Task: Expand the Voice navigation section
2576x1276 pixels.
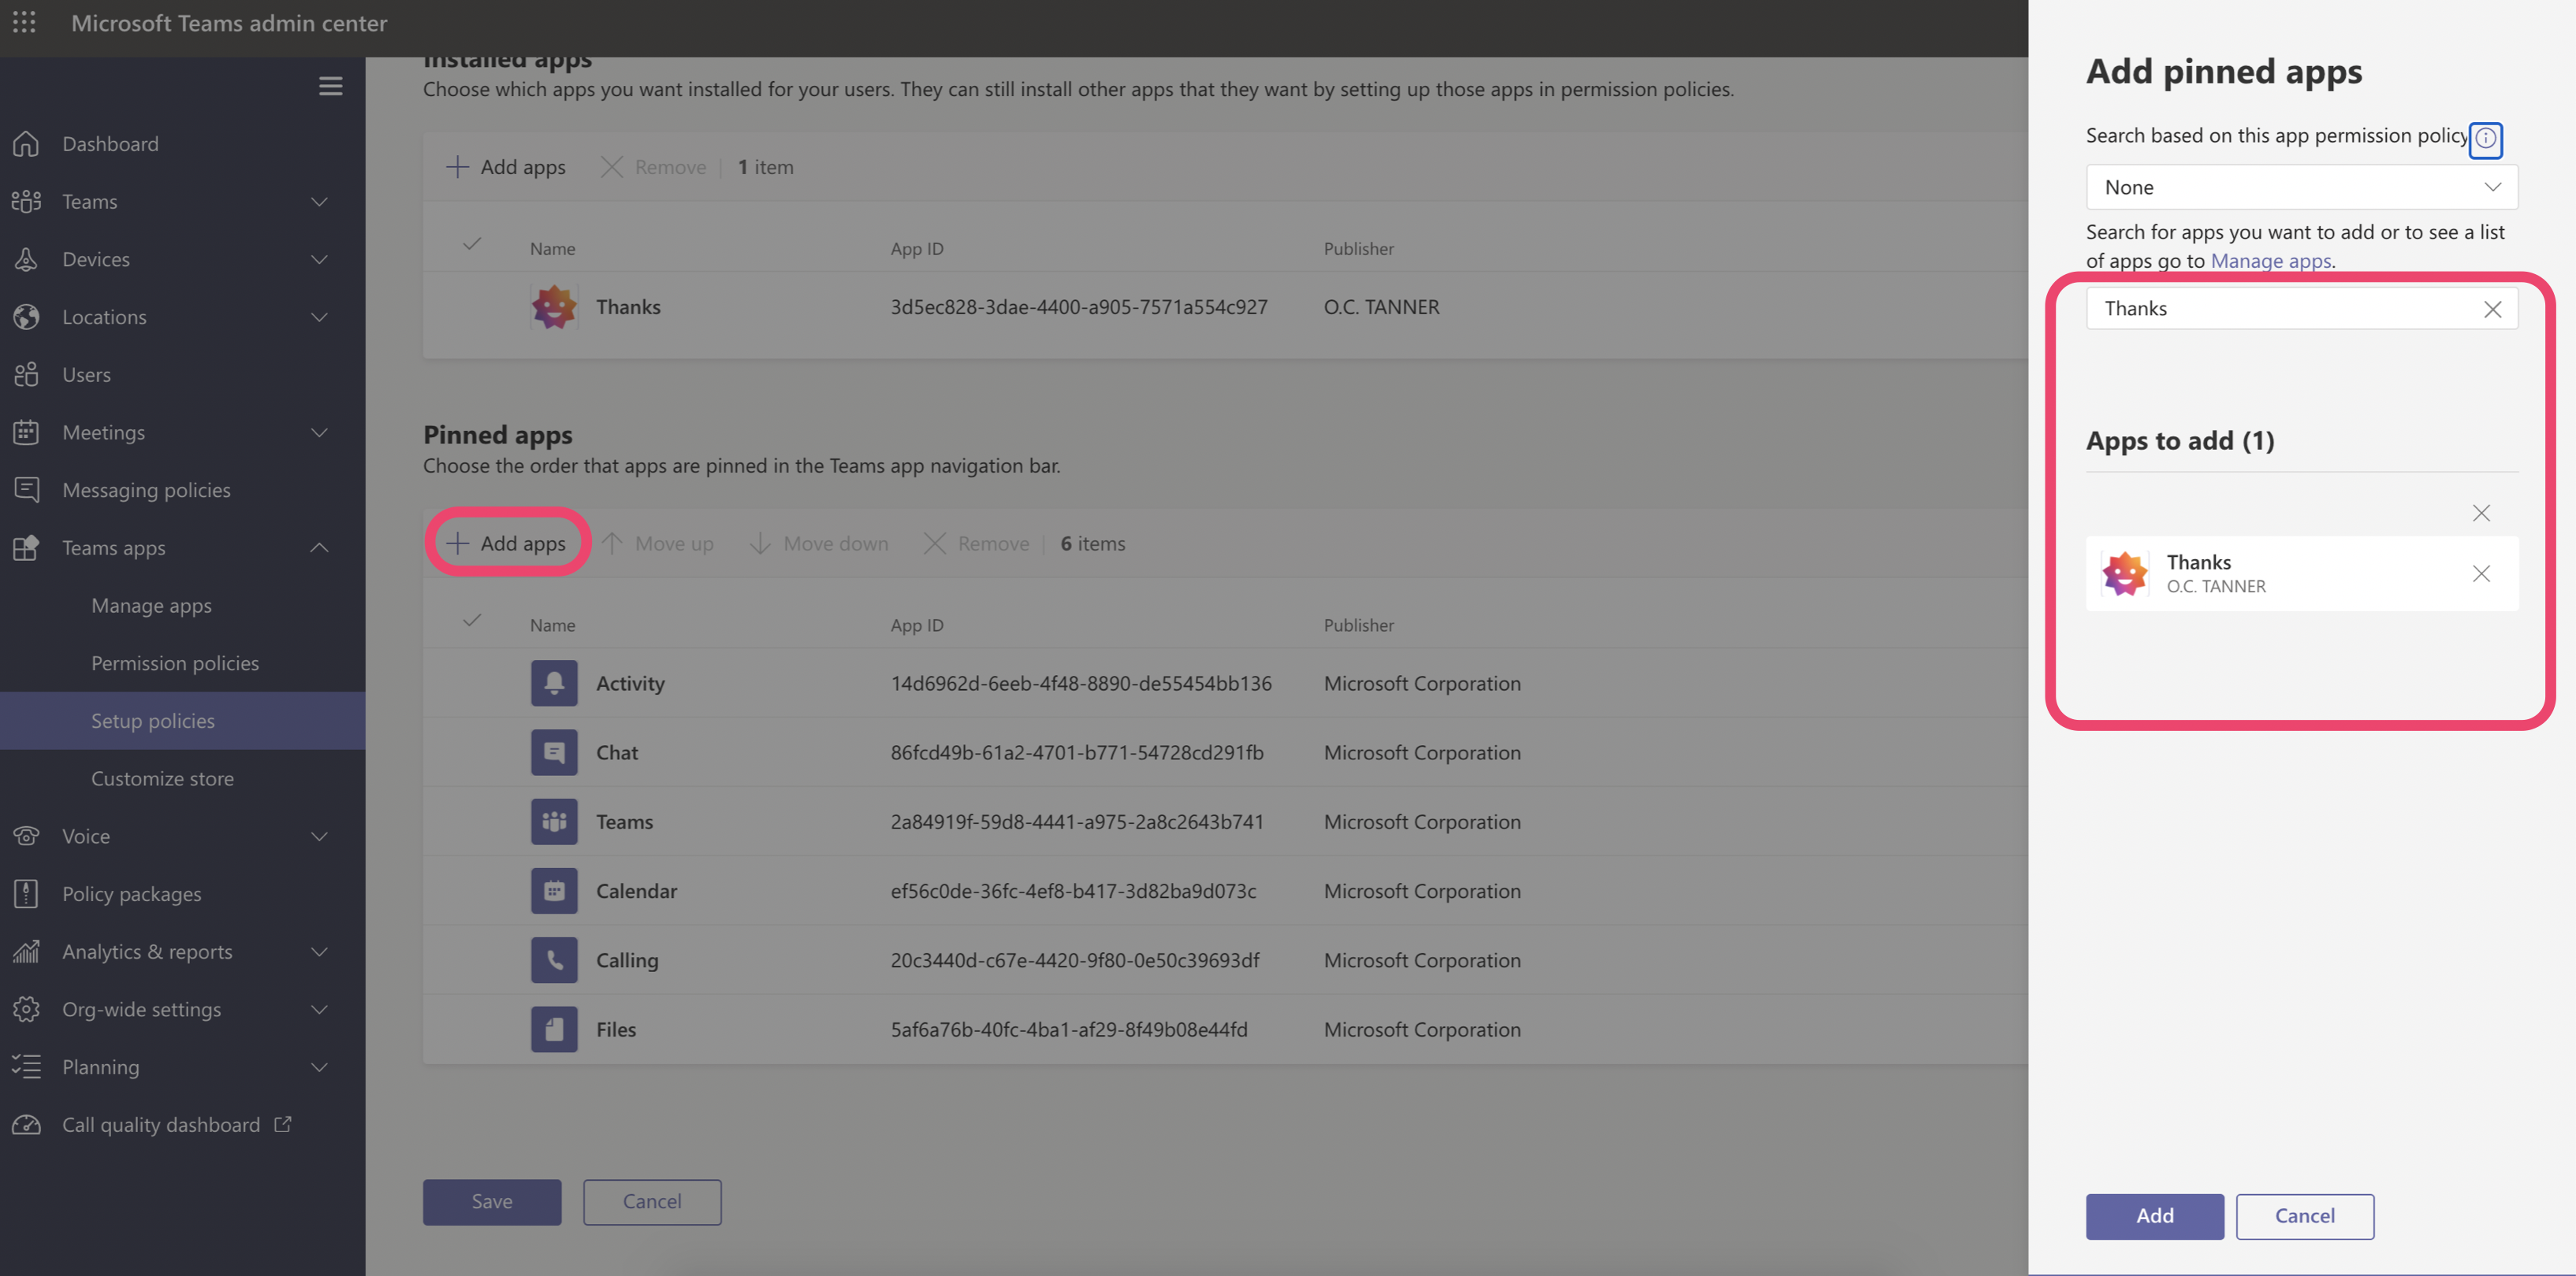Action: (x=319, y=836)
